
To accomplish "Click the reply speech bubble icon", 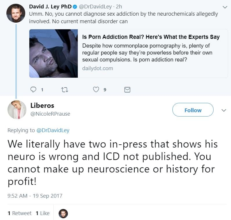I will click(x=33, y=90).
